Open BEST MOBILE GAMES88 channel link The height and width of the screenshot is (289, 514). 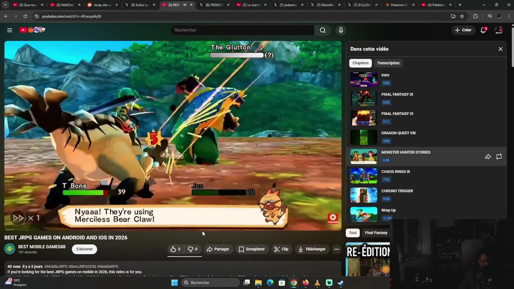click(42, 246)
